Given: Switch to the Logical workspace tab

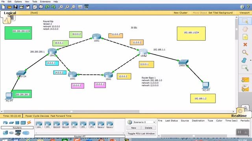Looking at the screenshot, I should pos(10,13).
